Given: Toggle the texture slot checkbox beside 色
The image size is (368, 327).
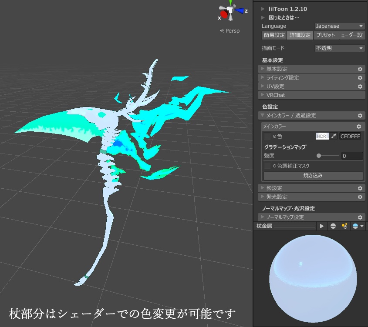Looking at the screenshot, I should 267,136.
